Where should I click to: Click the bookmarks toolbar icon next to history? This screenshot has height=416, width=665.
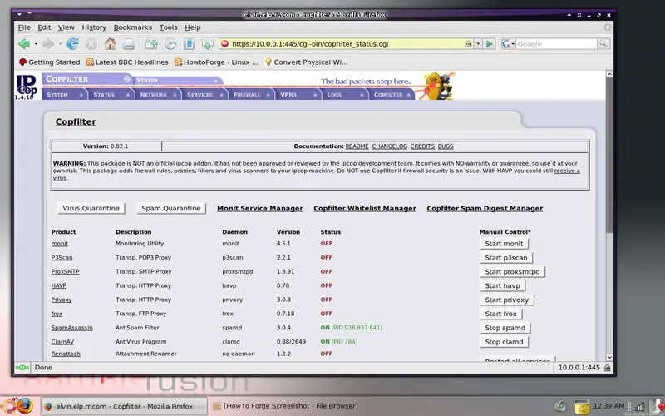[189, 44]
